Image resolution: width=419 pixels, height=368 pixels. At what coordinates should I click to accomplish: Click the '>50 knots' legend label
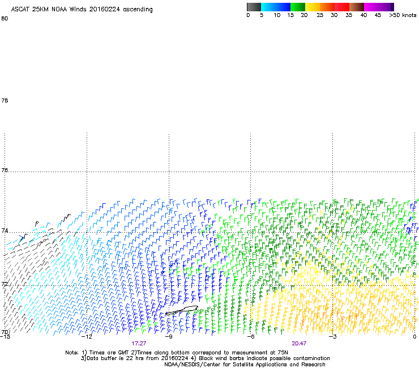(403, 15)
